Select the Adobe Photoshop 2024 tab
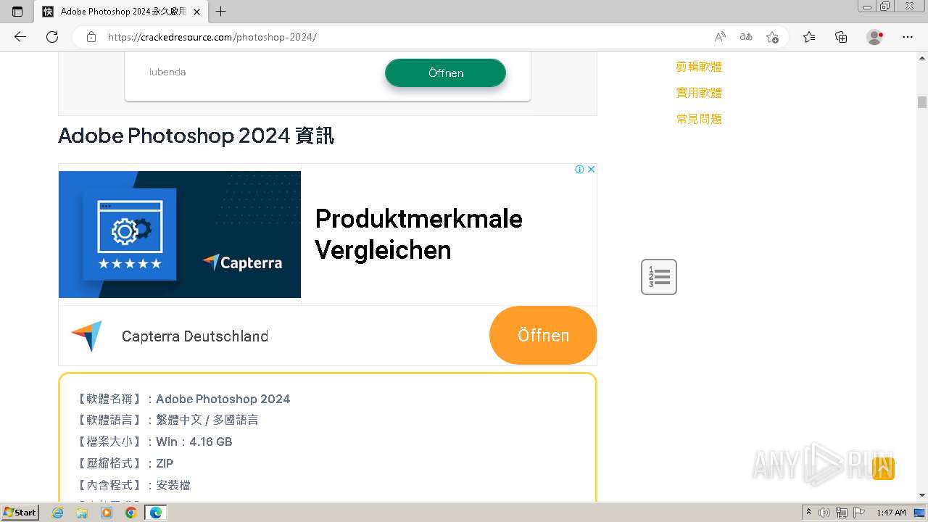Viewport: 928px width, 522px height. [122, 12]
